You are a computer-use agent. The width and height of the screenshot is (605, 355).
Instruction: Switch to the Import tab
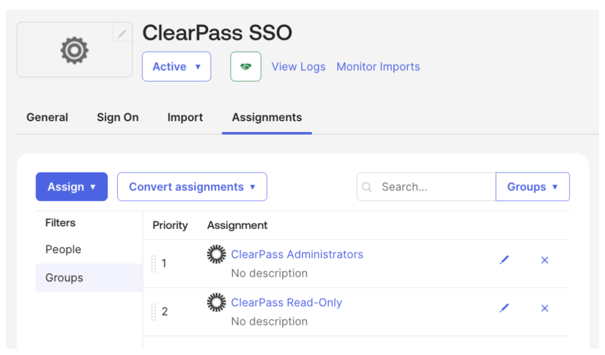pyautogui.click(x=185, y=117)
